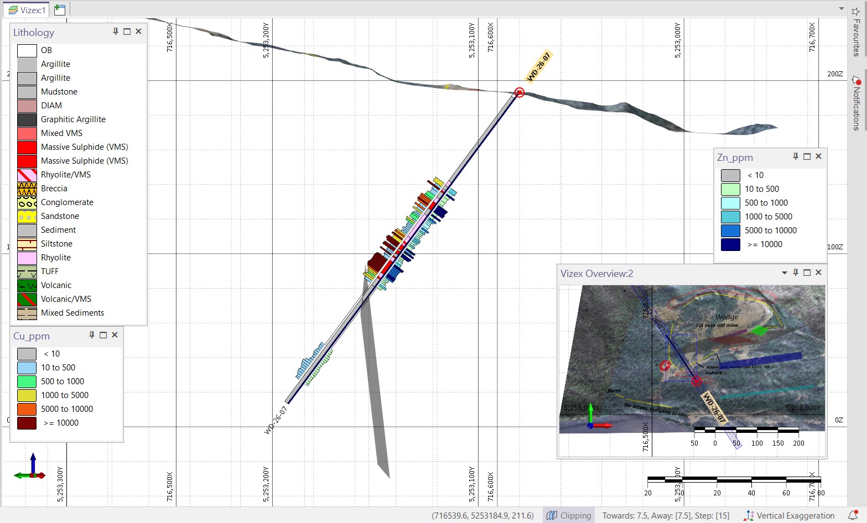The image size is (867, 523).
Task: Pin the Vizex Overview:2 panel
Action: click(796, 273)
